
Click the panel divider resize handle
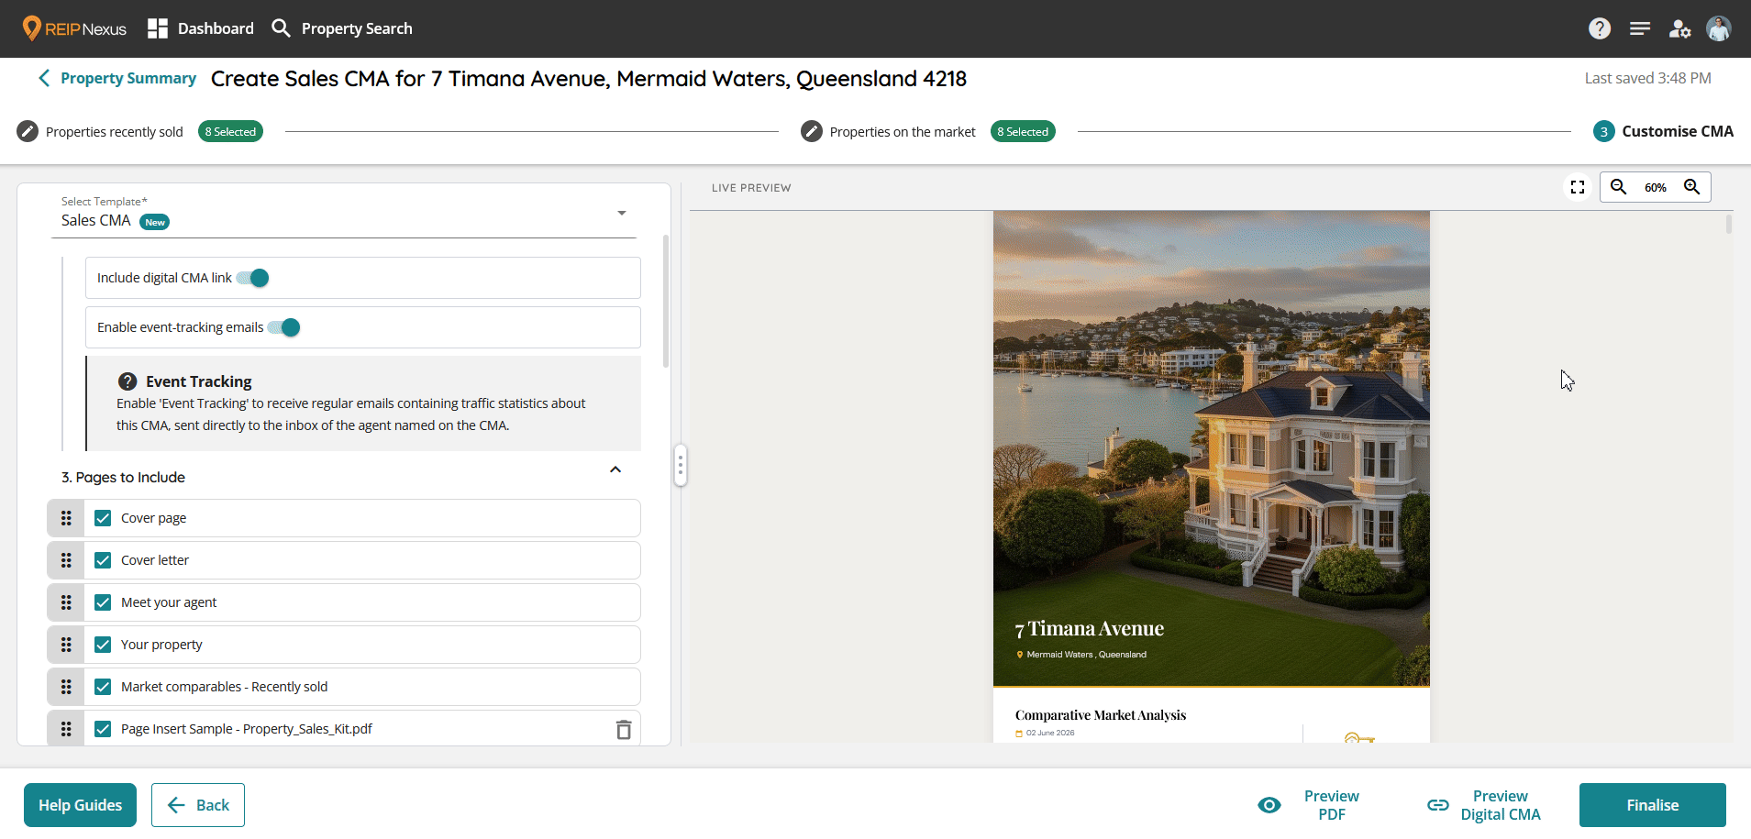(x=681, y=466)
